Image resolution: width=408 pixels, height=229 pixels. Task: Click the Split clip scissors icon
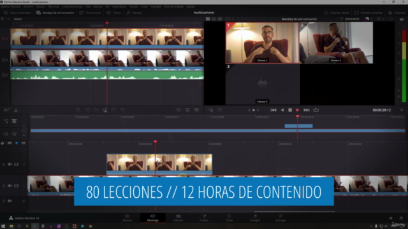(16, 110)
